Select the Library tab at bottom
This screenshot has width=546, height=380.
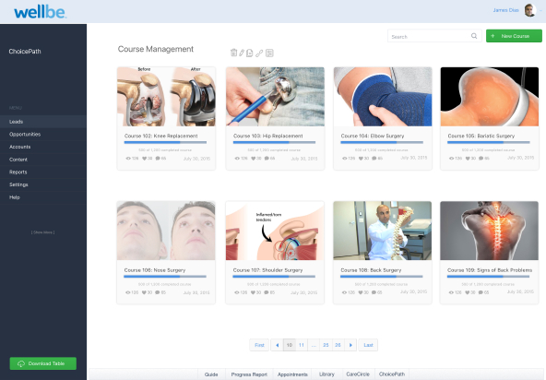pyautogui.click(x=326, y=374)
